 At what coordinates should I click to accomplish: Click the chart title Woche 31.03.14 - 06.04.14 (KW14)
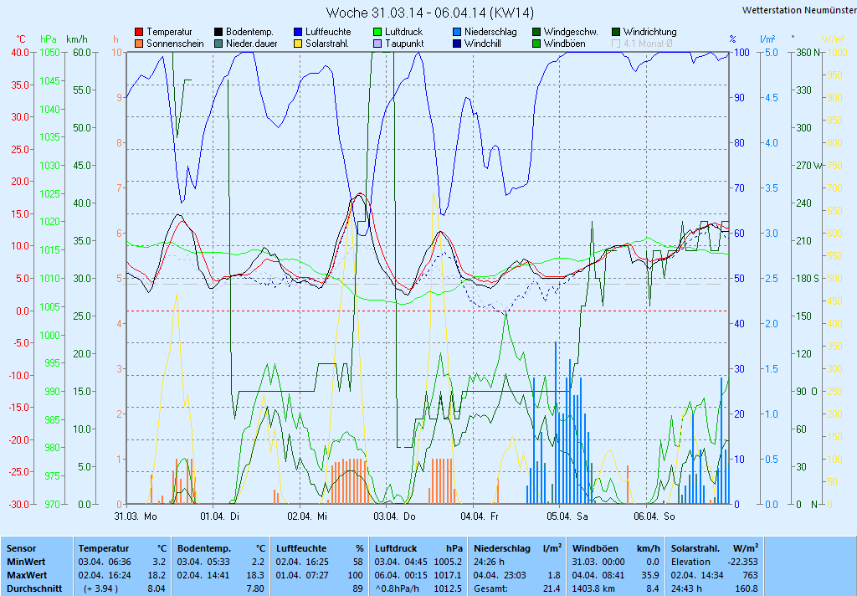[429, 13]
